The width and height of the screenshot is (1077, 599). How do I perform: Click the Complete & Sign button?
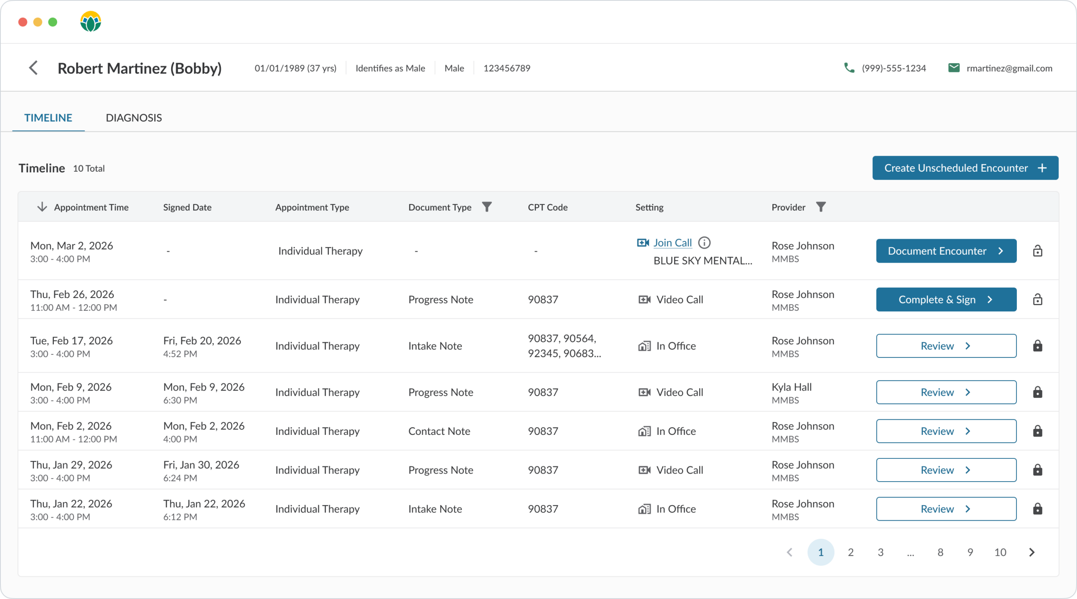coord(946,300)
